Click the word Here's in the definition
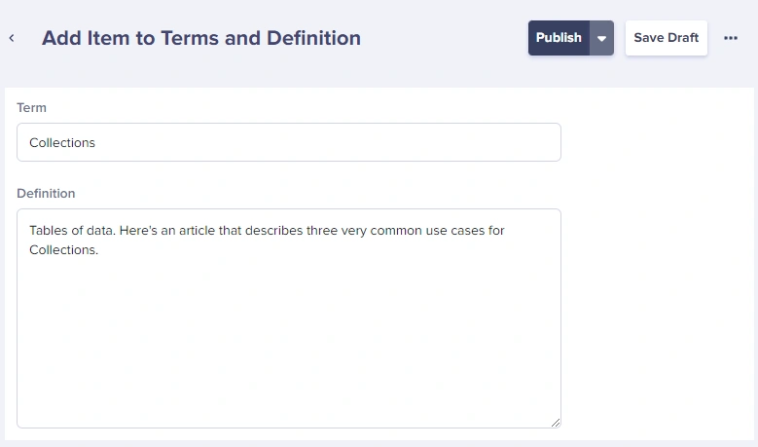 pyautogui.click(x=138, y=230)
